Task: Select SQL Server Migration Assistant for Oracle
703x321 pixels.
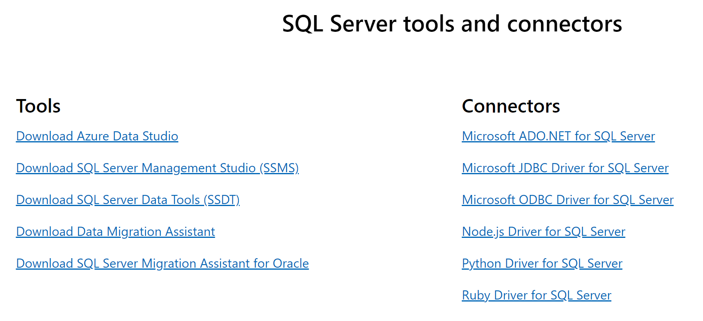Action: [x=162, y=264]
